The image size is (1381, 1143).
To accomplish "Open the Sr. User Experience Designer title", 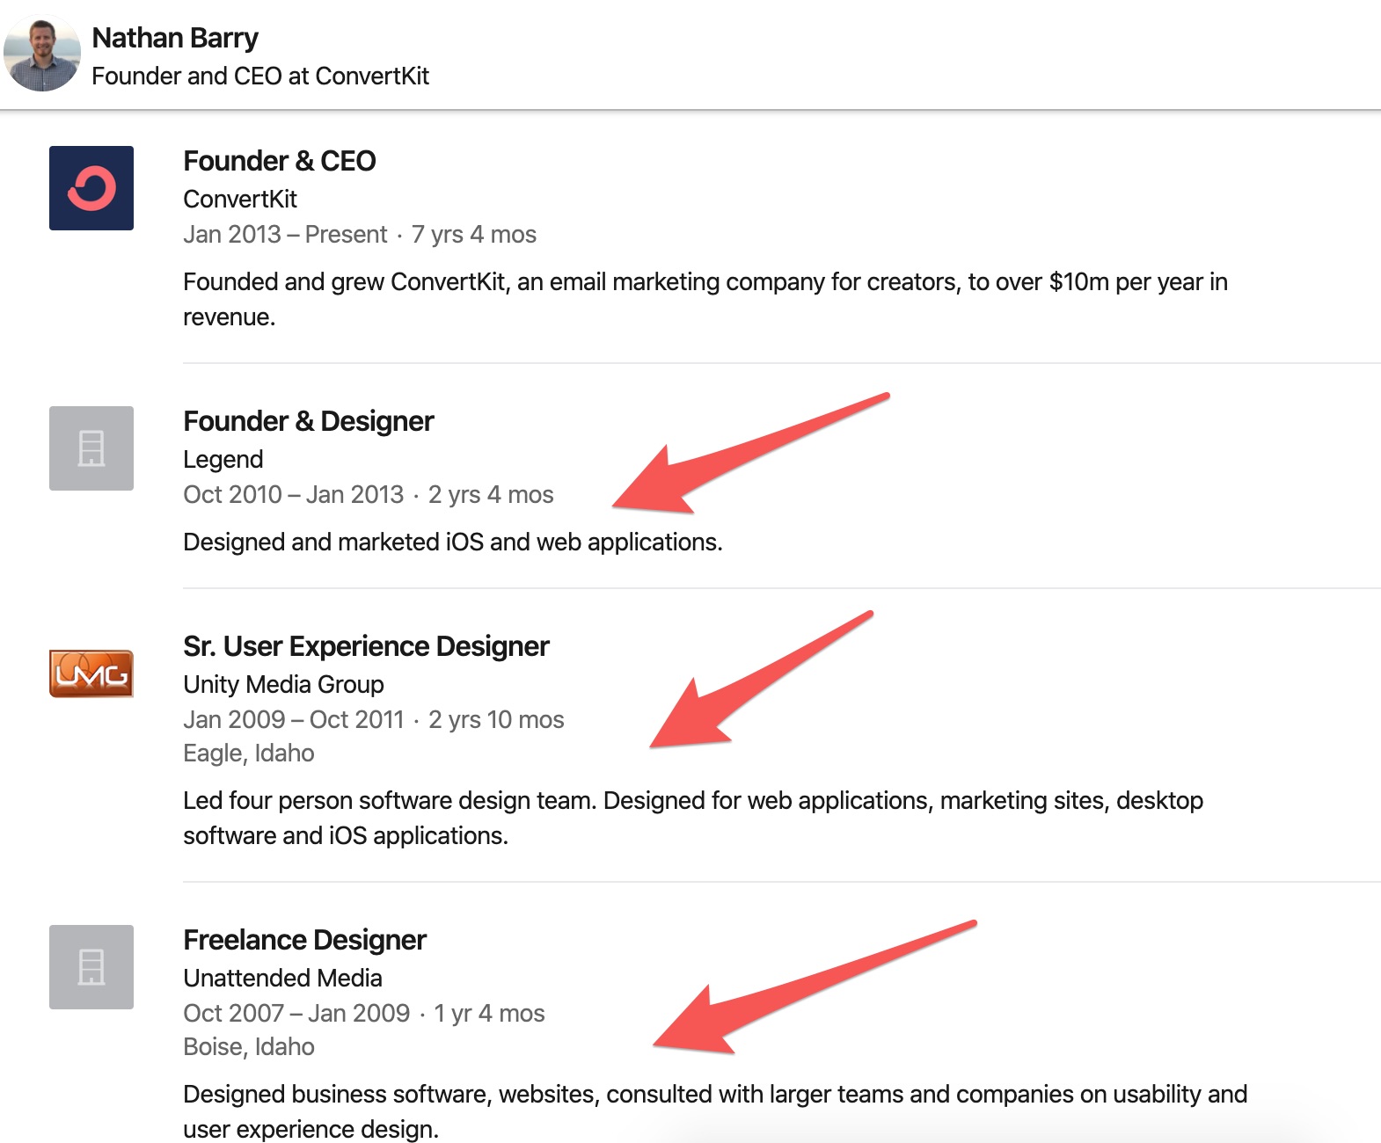I will (366, 646).
